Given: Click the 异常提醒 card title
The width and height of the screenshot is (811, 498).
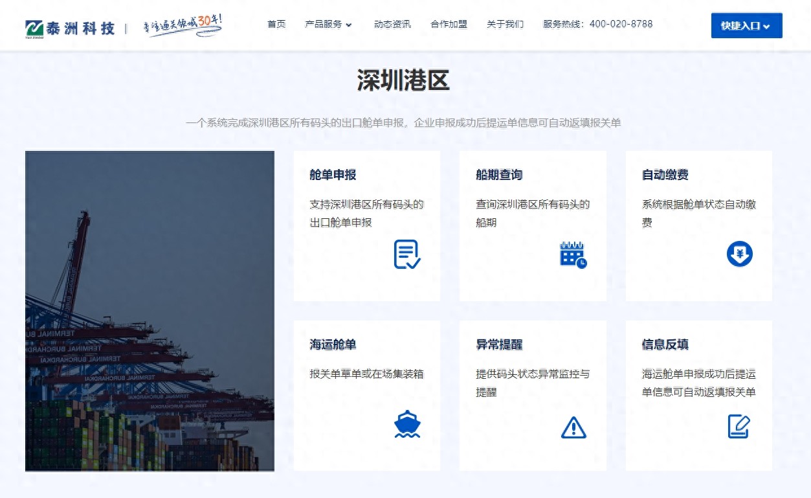Looking at the screenshot, I should pyautogui.click(x=499, y=345).
